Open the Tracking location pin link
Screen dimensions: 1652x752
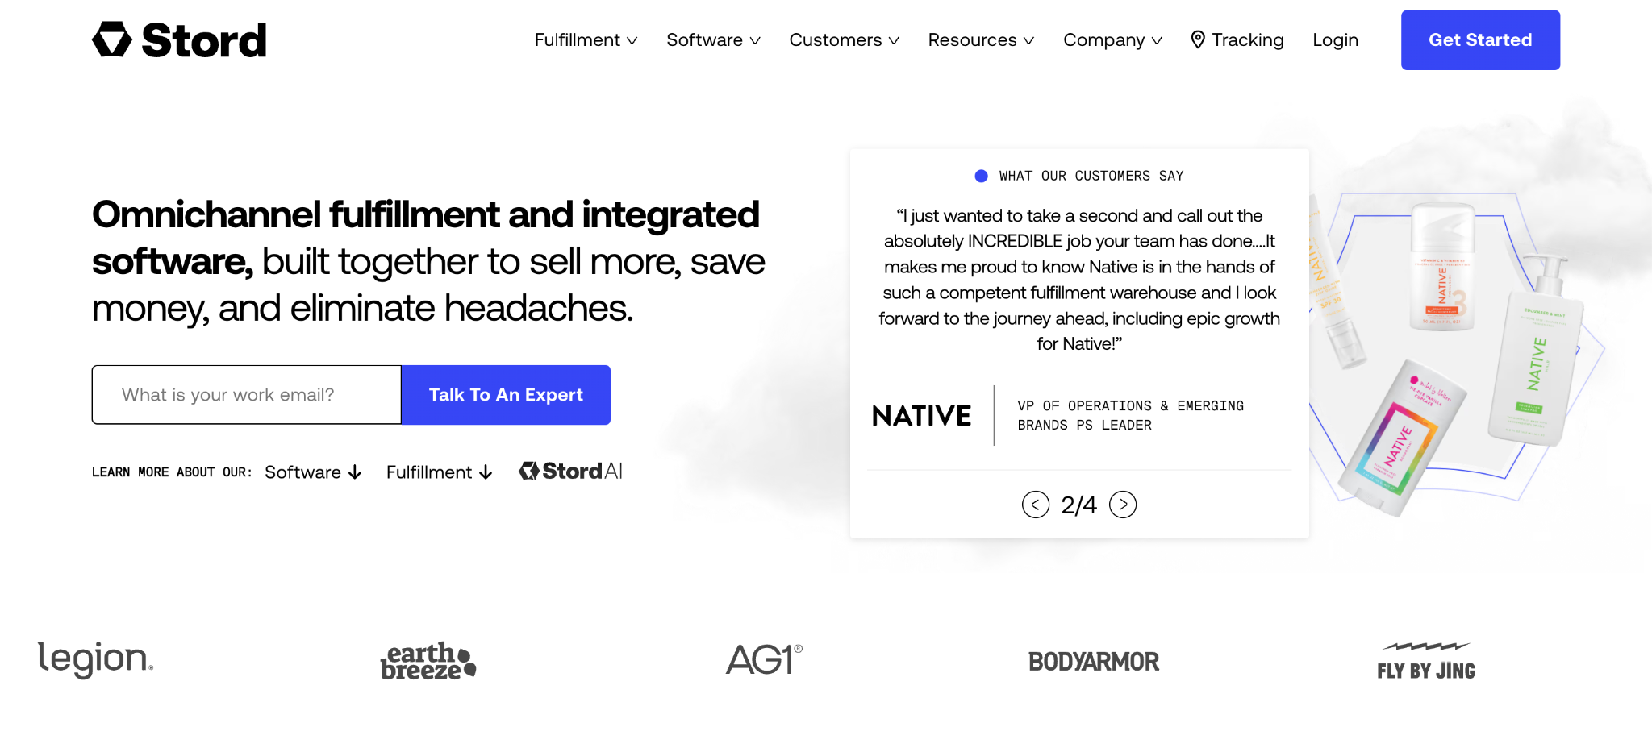point(1237,39)
